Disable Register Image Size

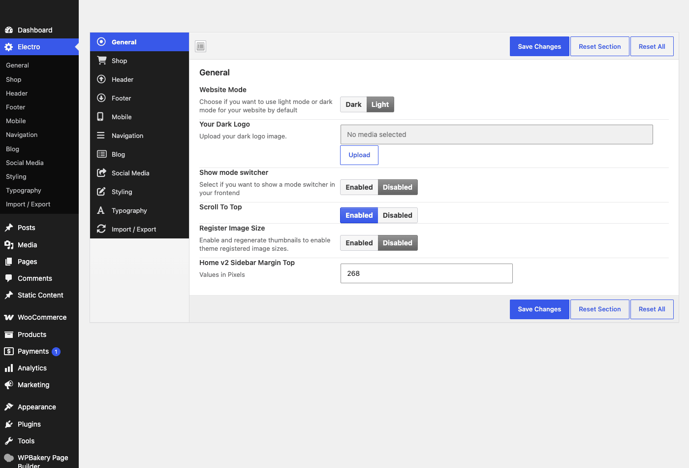tap(398, 243)
